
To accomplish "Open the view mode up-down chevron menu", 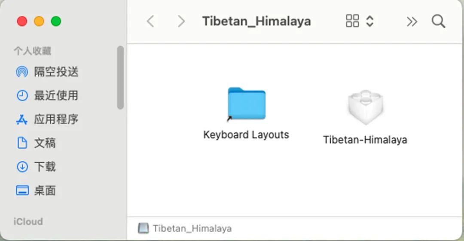I will point(369,21).
